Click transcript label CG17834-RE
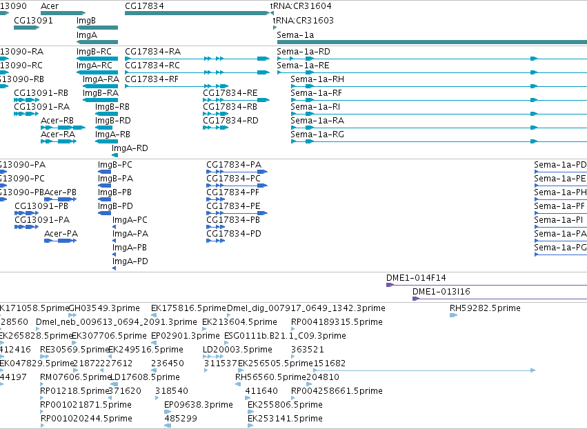This screenshot has height=429, width=587. coord(230,93)
